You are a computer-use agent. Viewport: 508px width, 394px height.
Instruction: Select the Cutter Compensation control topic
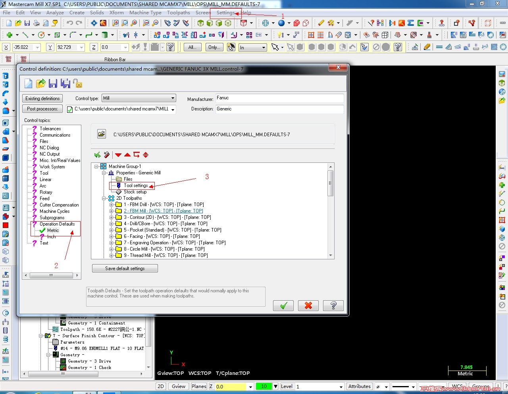pos(59,205)
